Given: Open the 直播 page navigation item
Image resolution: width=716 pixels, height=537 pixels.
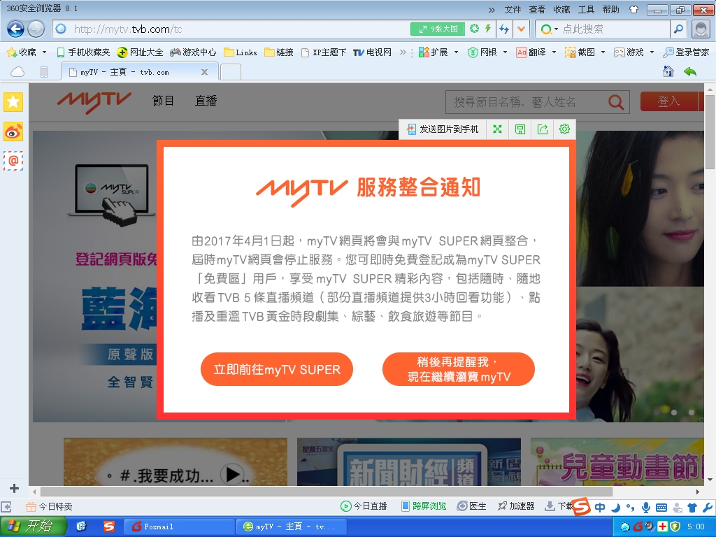Looking at the screenshot, I should click(206, 101).
